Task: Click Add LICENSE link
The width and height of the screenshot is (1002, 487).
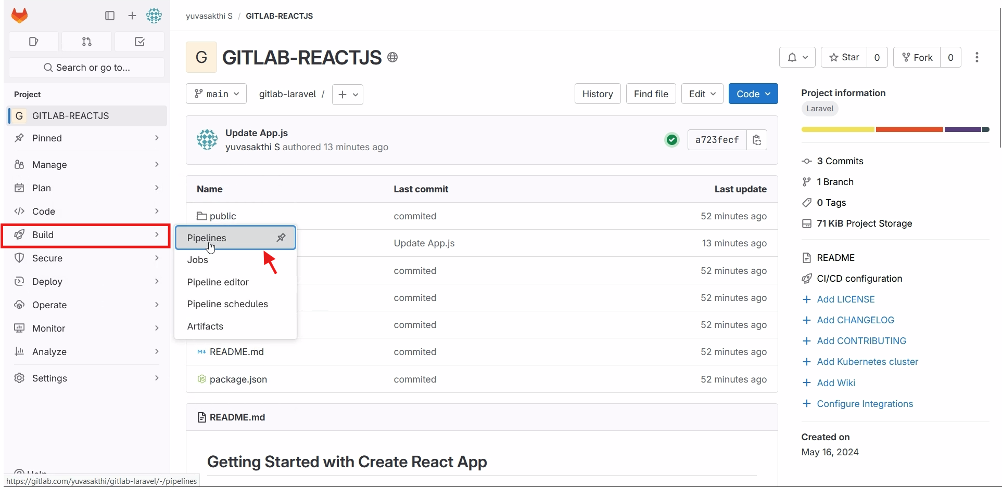Action: [x=846, y=299]
